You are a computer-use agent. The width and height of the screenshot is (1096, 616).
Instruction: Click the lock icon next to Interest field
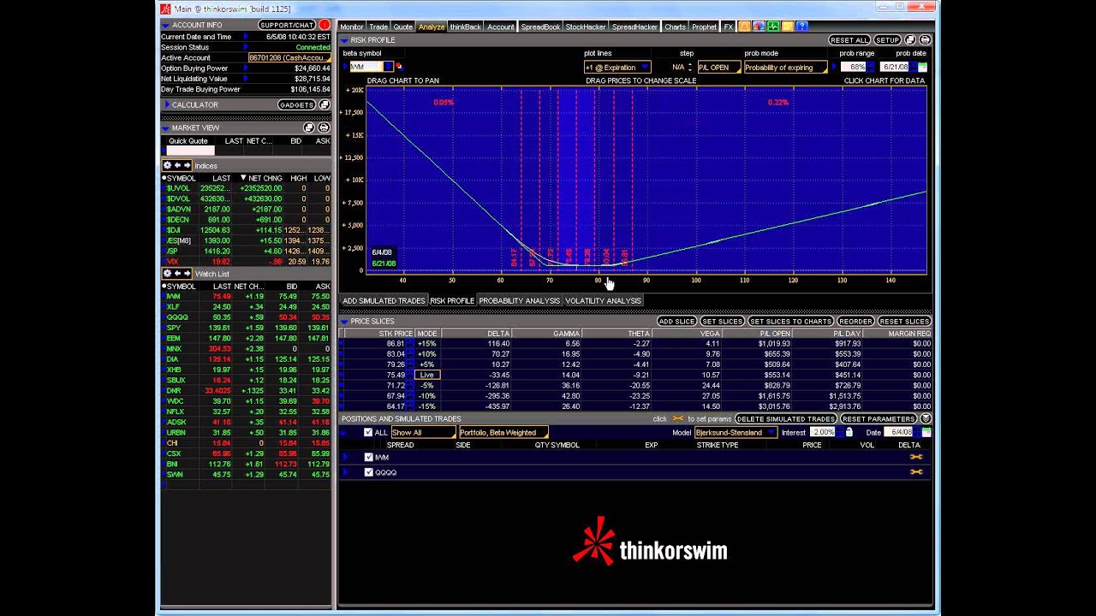849,433
